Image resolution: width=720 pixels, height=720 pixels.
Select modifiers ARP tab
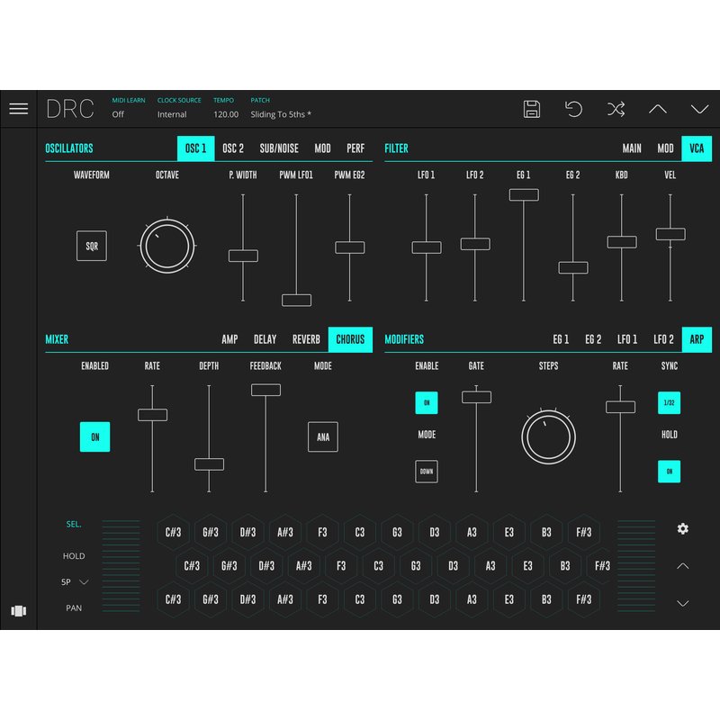pos(697,339)
